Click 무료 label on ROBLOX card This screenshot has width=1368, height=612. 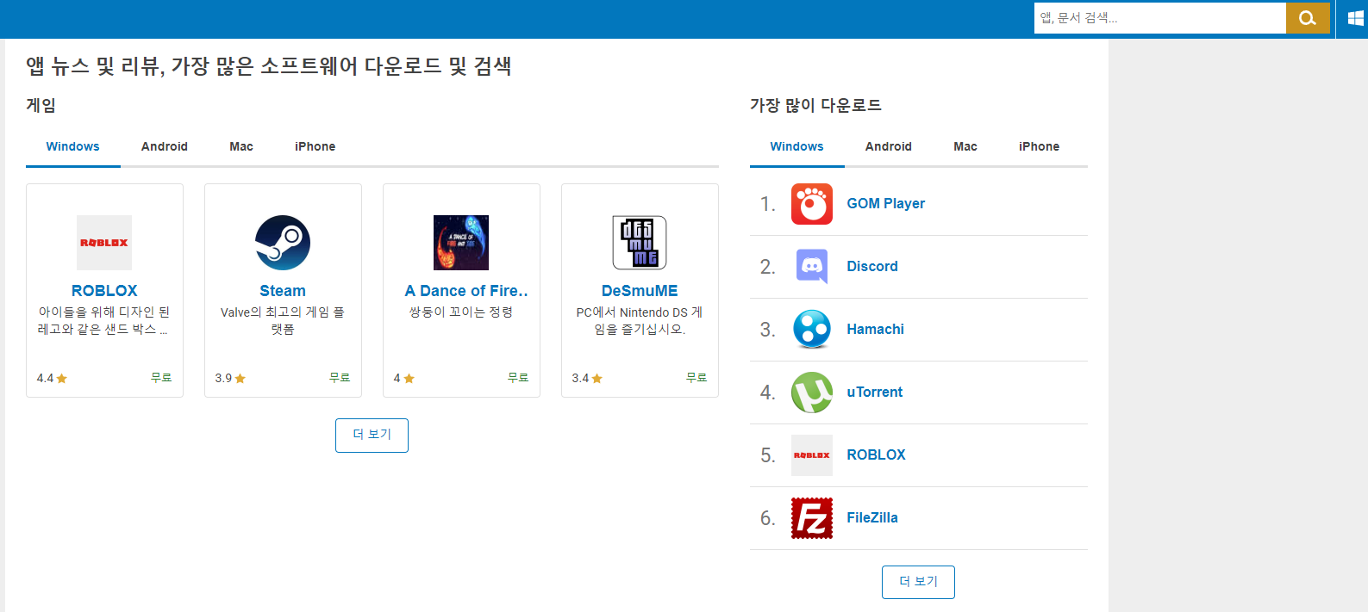pos(161,378)
